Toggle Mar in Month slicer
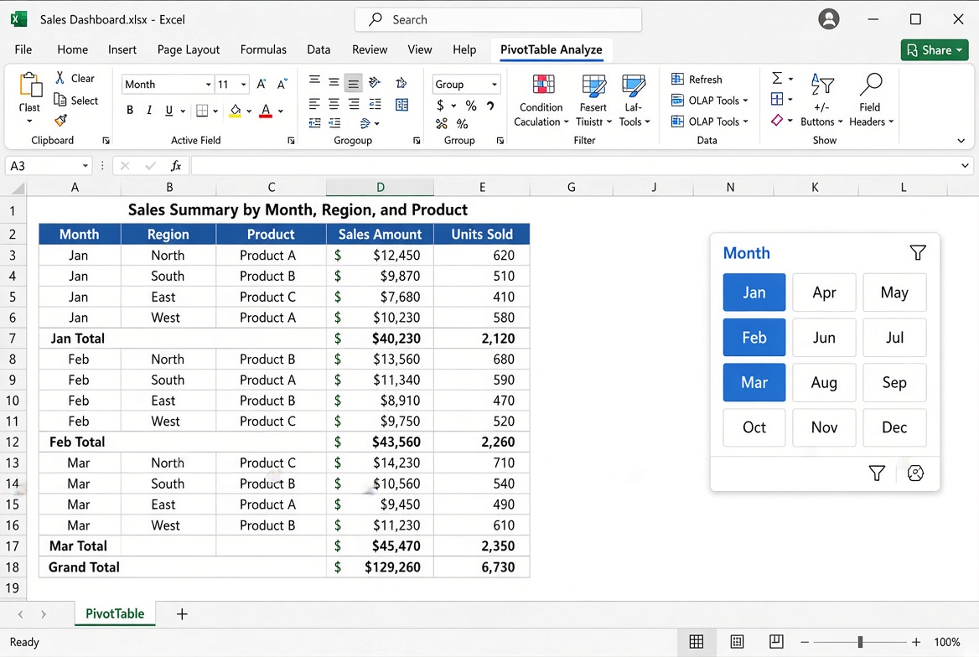Viewport: 979px width, 657px height. pyautogui.click(x=754, y=382)
